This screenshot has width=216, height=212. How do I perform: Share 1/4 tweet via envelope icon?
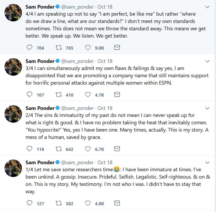[117, 203]
